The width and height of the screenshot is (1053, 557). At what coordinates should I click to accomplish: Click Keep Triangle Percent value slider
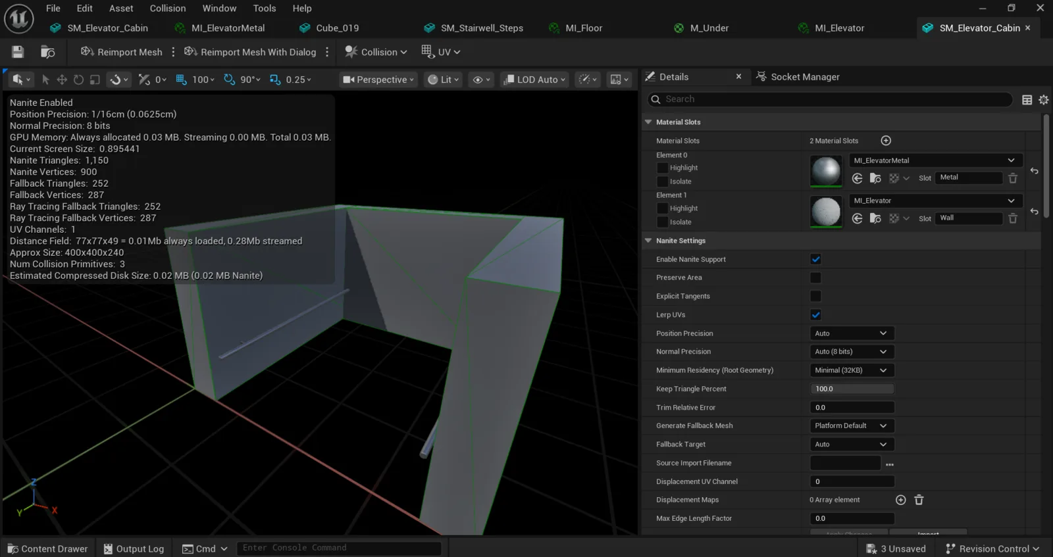click(x=852, y=389)
